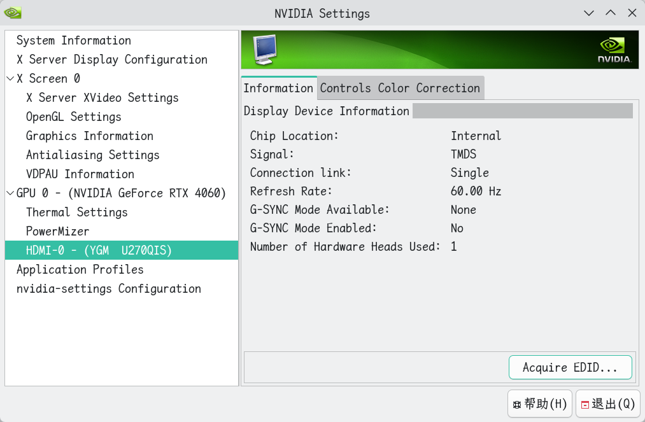Click the NVIDIA logo in the green banner
The image size is (645, 422).
pos(614,50)
